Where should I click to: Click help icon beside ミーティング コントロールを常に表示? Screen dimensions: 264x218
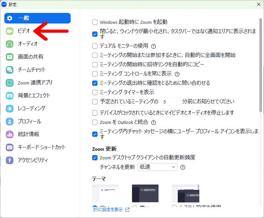[x=177, y=74]
